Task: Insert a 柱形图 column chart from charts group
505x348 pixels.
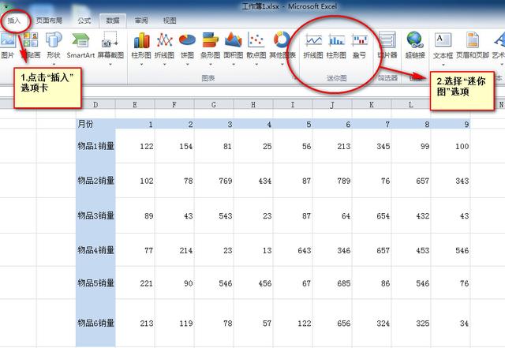Action: coord(141,45)
